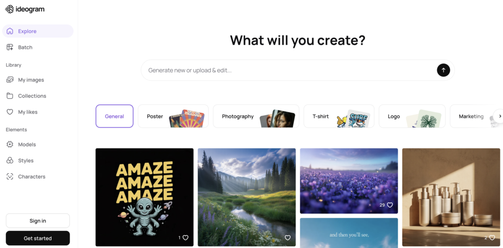Open Collections via its folder icon
Viewport: 503px width, 248px height.
[10, 96]
